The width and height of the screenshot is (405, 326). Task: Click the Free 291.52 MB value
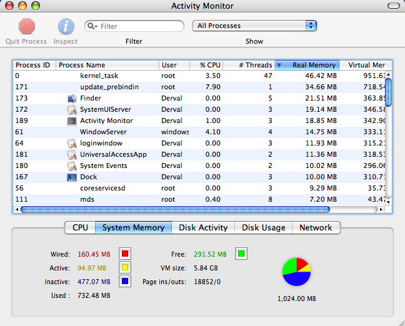click(210, 254)
